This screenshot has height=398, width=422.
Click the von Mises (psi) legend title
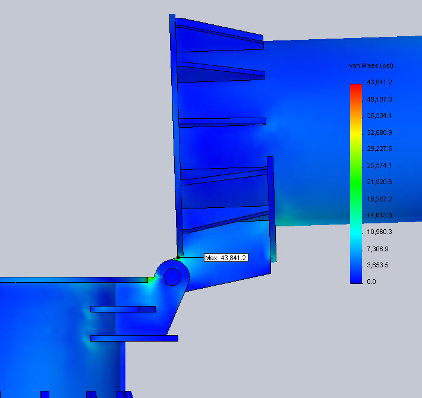(371, 65)
